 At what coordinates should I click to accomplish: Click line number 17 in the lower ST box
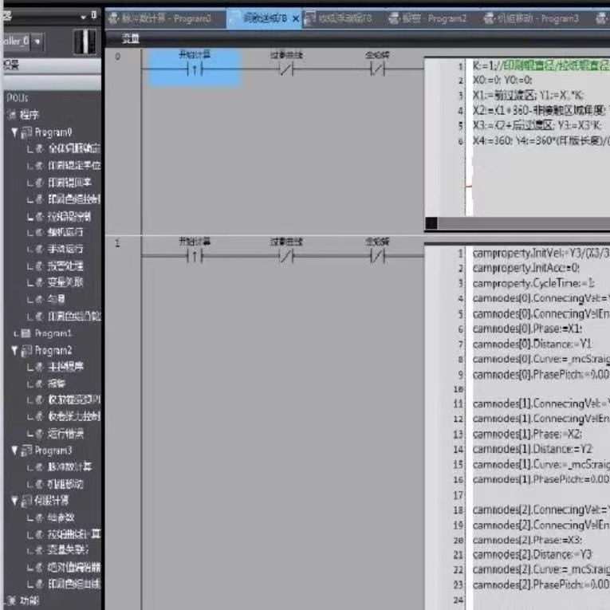click(458, 495)
